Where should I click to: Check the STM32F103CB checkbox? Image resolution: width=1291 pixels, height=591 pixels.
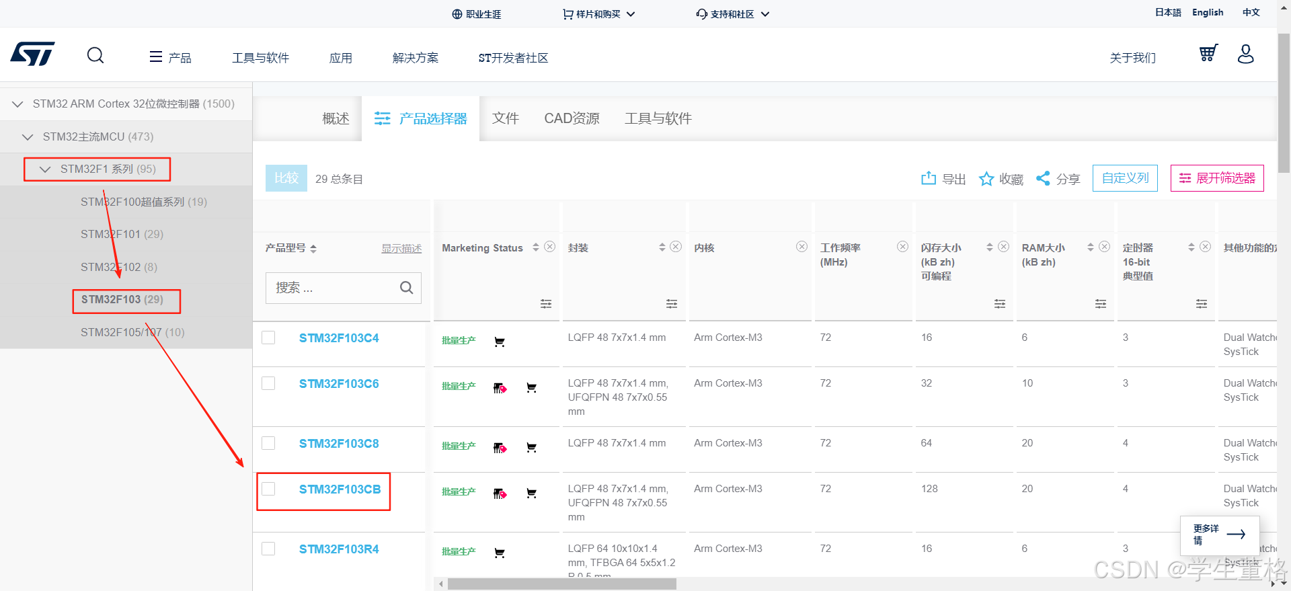click(268, 489)
